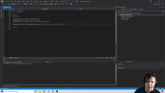Click the Live Share button
165x93 pixels.
[157, 4]
